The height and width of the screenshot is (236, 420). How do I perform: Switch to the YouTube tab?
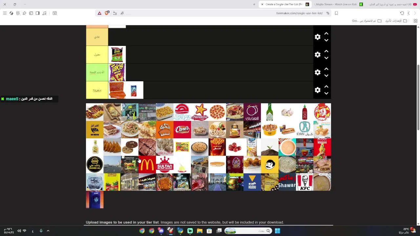click(392, 4)
